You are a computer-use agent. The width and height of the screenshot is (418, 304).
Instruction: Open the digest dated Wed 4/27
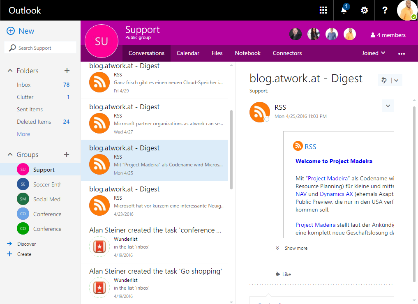tap(155, 120)
